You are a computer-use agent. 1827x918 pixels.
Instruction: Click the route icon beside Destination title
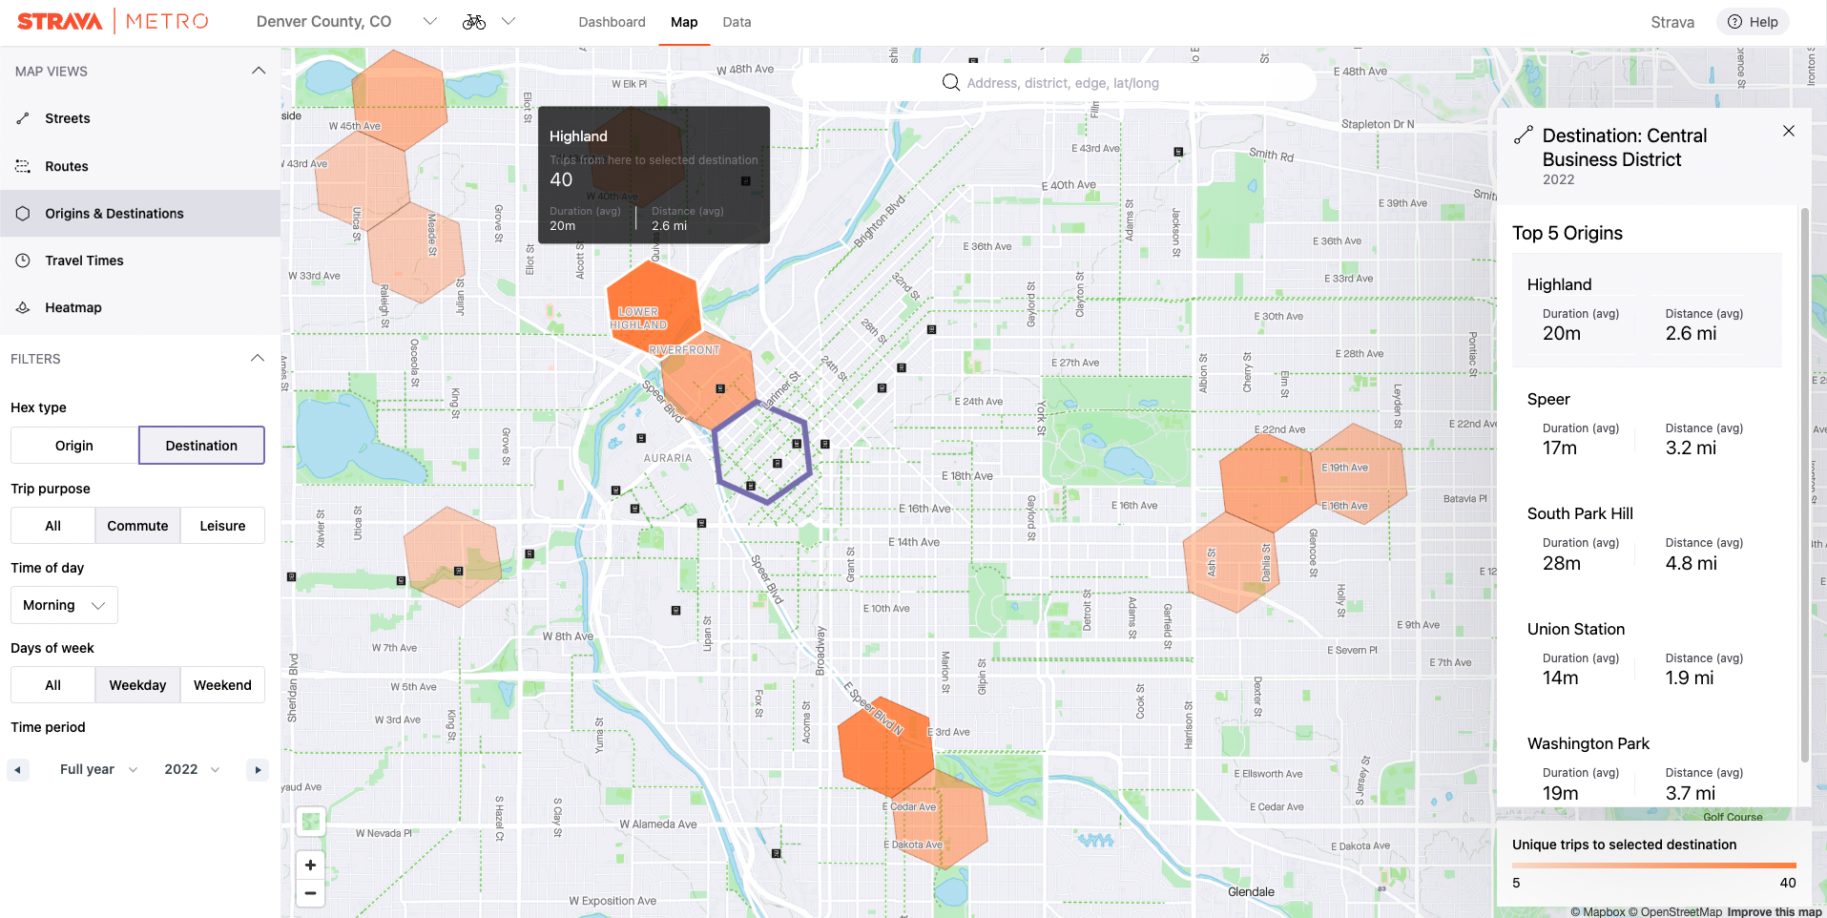[1524, 136]
